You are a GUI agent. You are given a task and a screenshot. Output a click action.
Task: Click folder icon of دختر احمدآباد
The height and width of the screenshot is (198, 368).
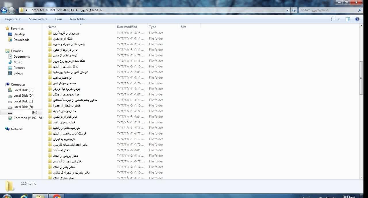[x=50, y=150]
